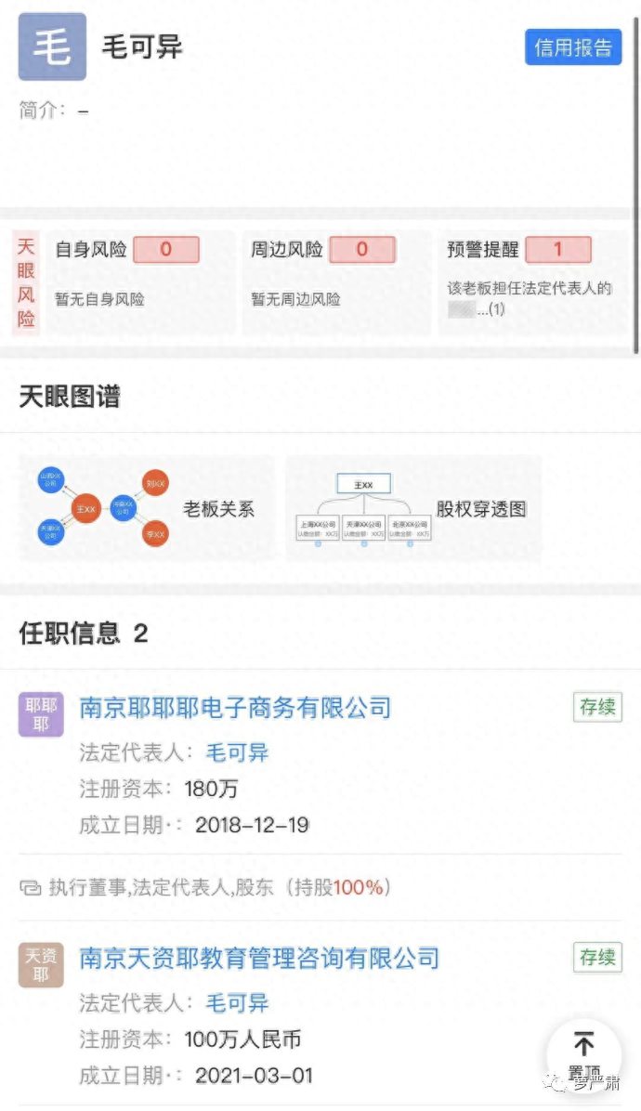
Task: Open 南京耶耶耶电子商务有限公司 company page
Action: tap(235, 708)
